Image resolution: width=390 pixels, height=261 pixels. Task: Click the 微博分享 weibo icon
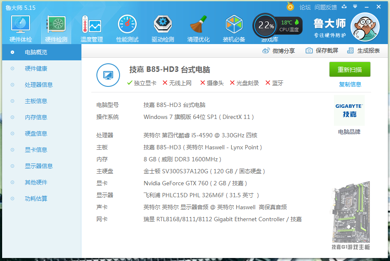266,51
